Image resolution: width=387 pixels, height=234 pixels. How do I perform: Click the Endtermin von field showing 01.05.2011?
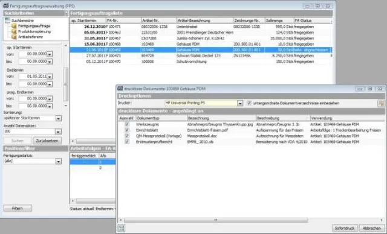click(x=33, y=77)
